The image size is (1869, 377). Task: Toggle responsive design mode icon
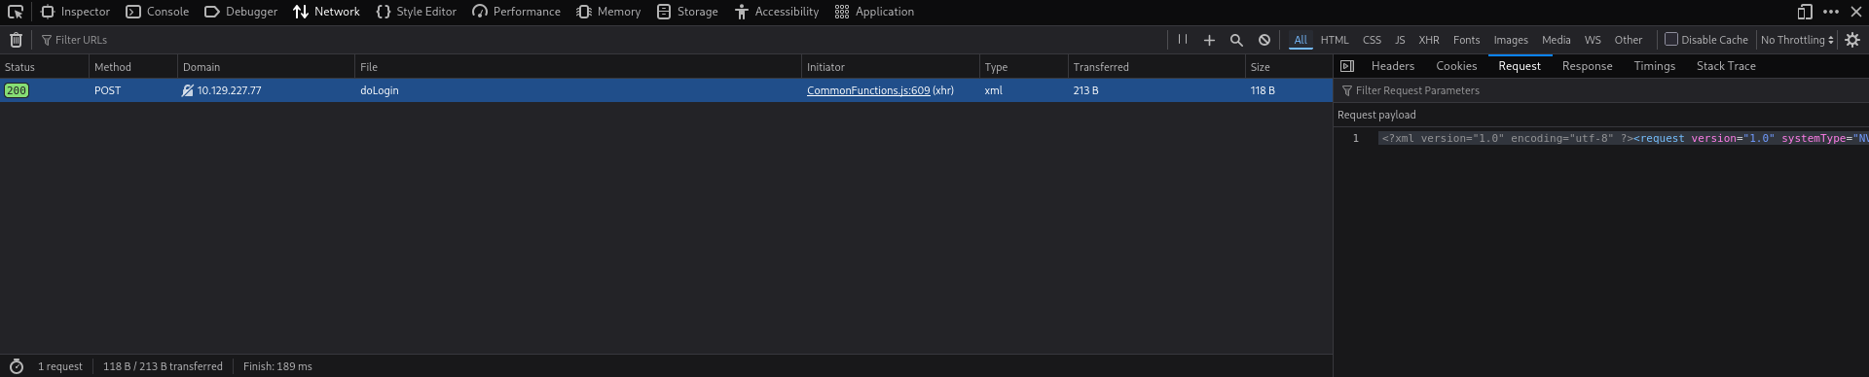pyautogui.click(x=1805, y=12)
